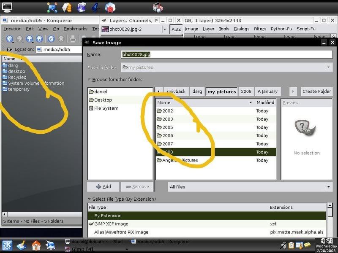
Task: Open the darg folder in Konqueror
Action: coord(13,65)
